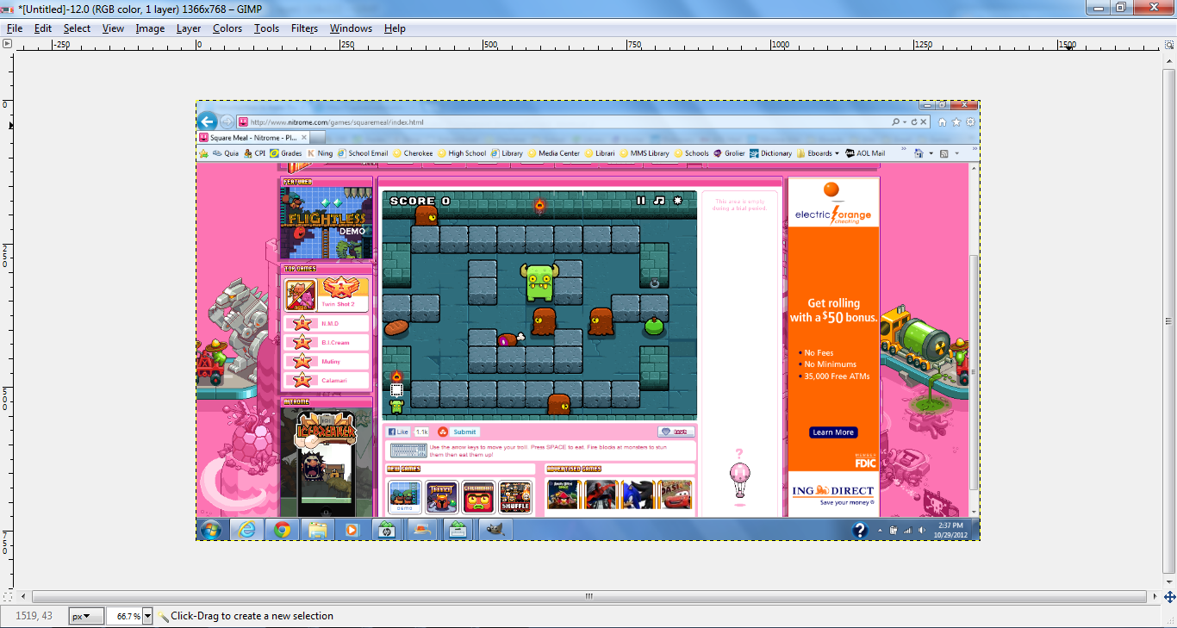Screen dimensions: 1177x628
Task: Click the Internet Explorer taskbar icon in canvas
Action: [x=247, y=530]
